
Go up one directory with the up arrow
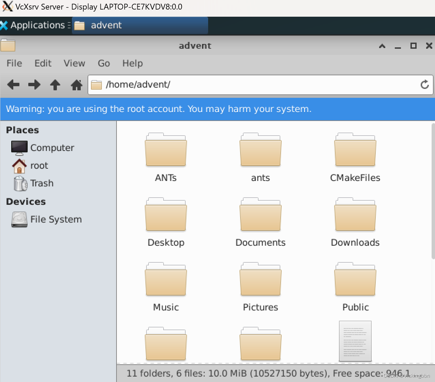click(x=55, y=85)
